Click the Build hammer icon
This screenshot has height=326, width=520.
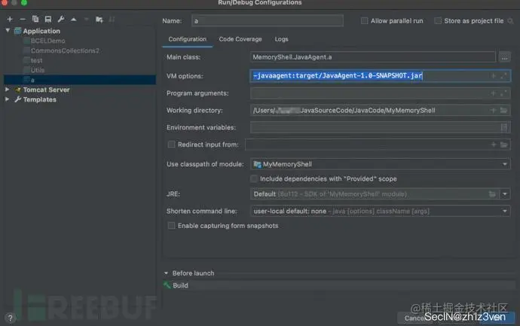click(167, 285)
